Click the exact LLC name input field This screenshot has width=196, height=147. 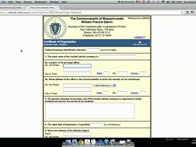(118, 56)
